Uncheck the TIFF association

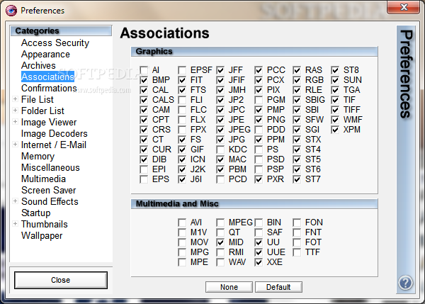click(335, 110)
